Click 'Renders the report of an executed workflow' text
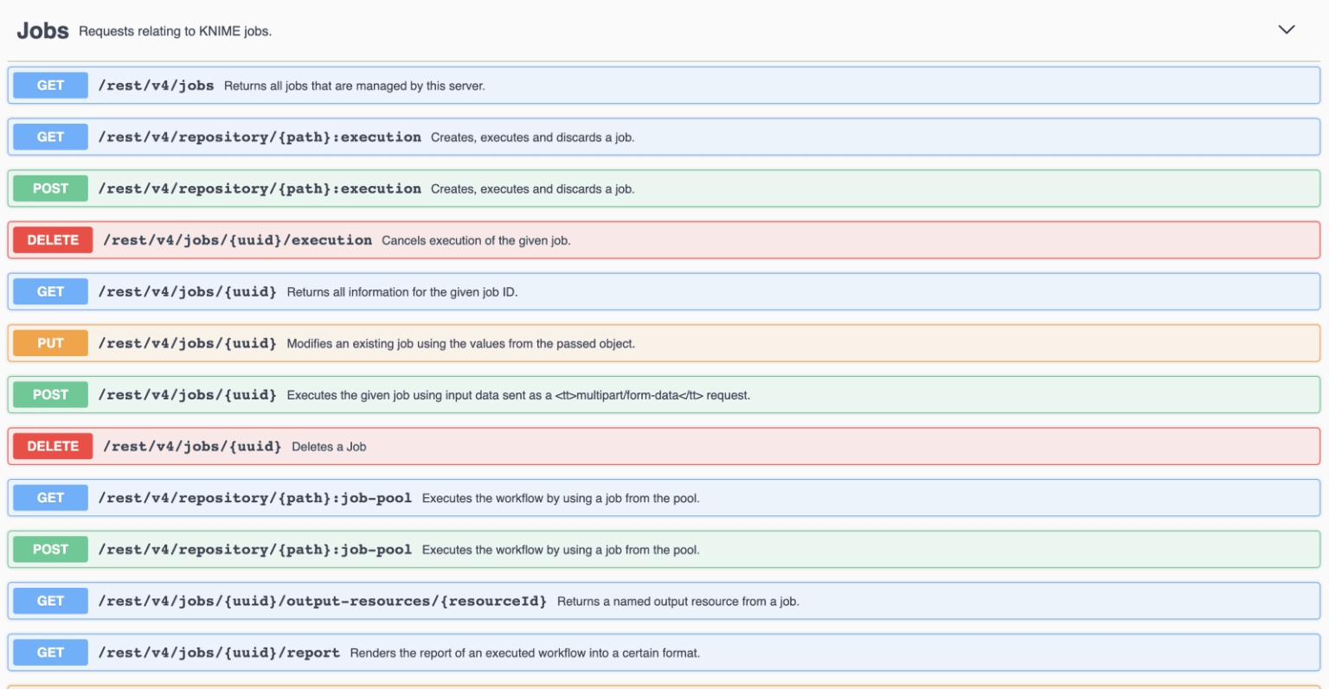Screen dimensions: 1329x689 (x=524, y=653)
